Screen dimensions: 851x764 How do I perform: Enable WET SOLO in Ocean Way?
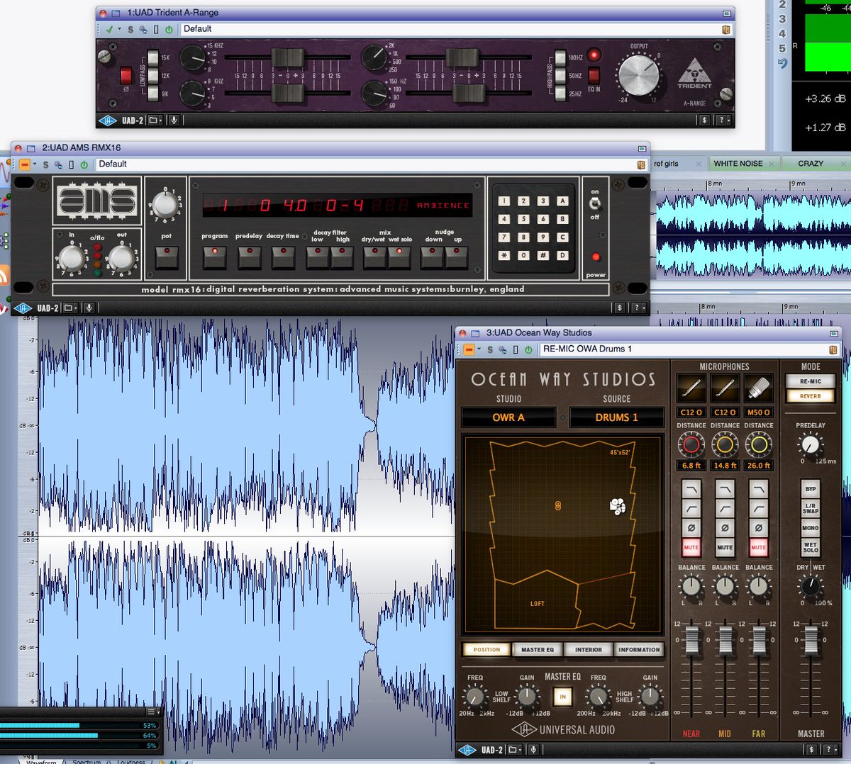(x=811, y=547)
